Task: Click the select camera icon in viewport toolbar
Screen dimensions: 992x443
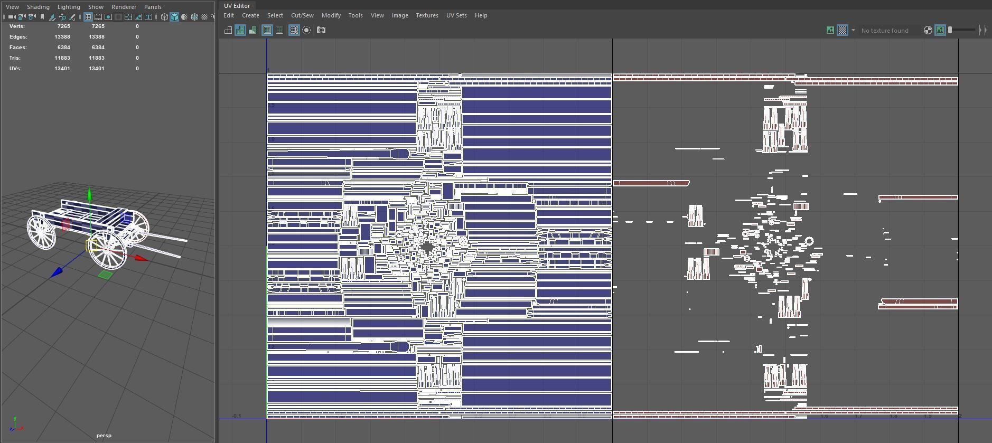Action: pos(12,17)
